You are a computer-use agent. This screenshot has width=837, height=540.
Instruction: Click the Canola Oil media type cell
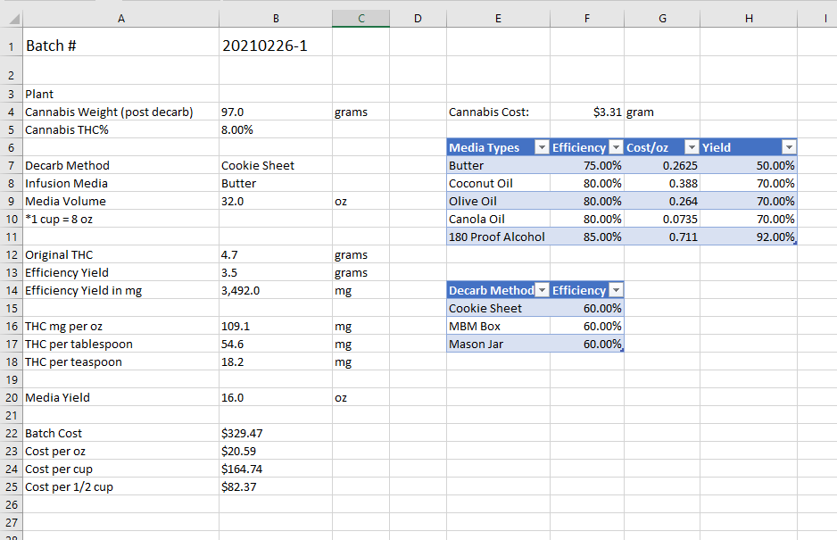click(498, 219)
